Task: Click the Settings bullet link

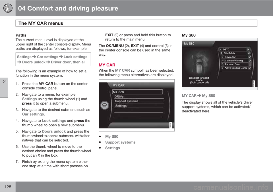Action: 113,148
